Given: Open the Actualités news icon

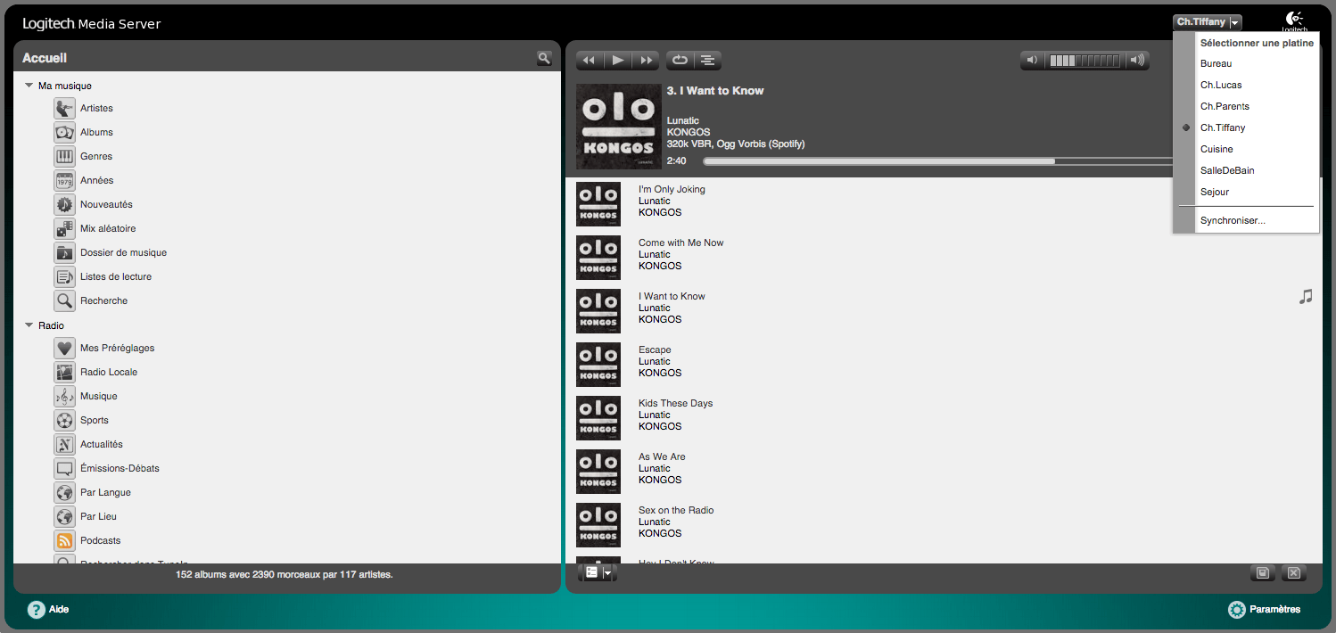Looking at the screenshot, I should tap(64, 444).
